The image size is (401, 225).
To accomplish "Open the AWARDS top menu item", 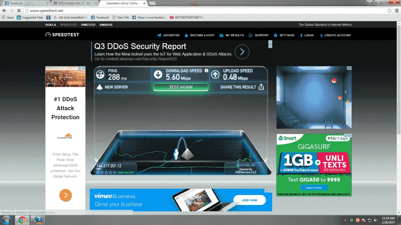I will click(x=106, y=25).
